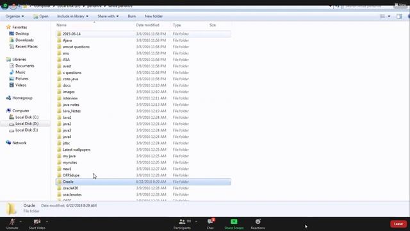The image size is (410, 231).
Task: Select the interview folder icon
Action: point(59,98)
